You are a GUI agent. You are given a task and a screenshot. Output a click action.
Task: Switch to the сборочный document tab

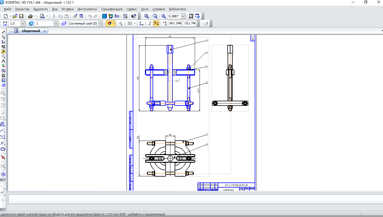coord(31,31)
